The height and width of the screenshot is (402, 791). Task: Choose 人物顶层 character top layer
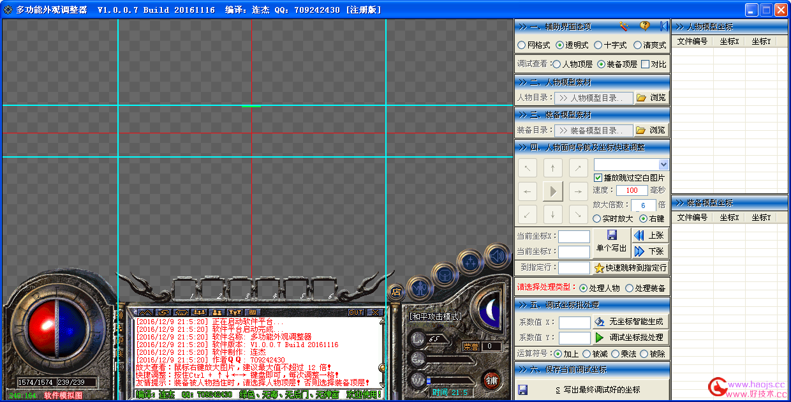pyautogui.click(x=572, y=64)
